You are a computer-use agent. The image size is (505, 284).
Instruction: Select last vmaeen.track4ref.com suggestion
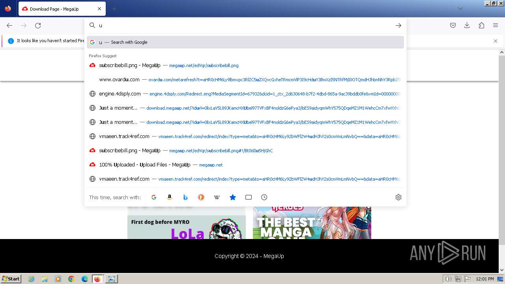(x=245, y=179)
